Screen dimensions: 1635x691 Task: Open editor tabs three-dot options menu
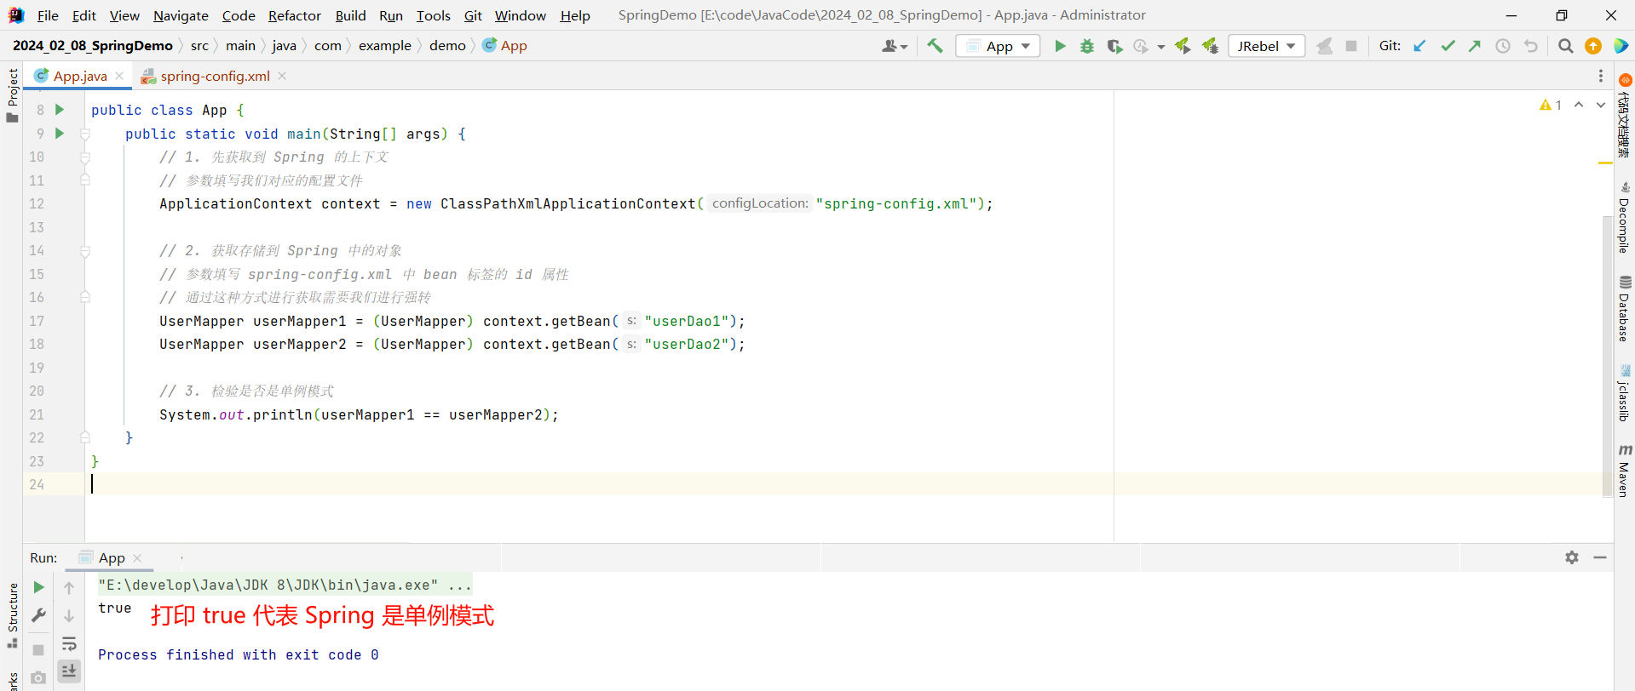click(1601, 77)
